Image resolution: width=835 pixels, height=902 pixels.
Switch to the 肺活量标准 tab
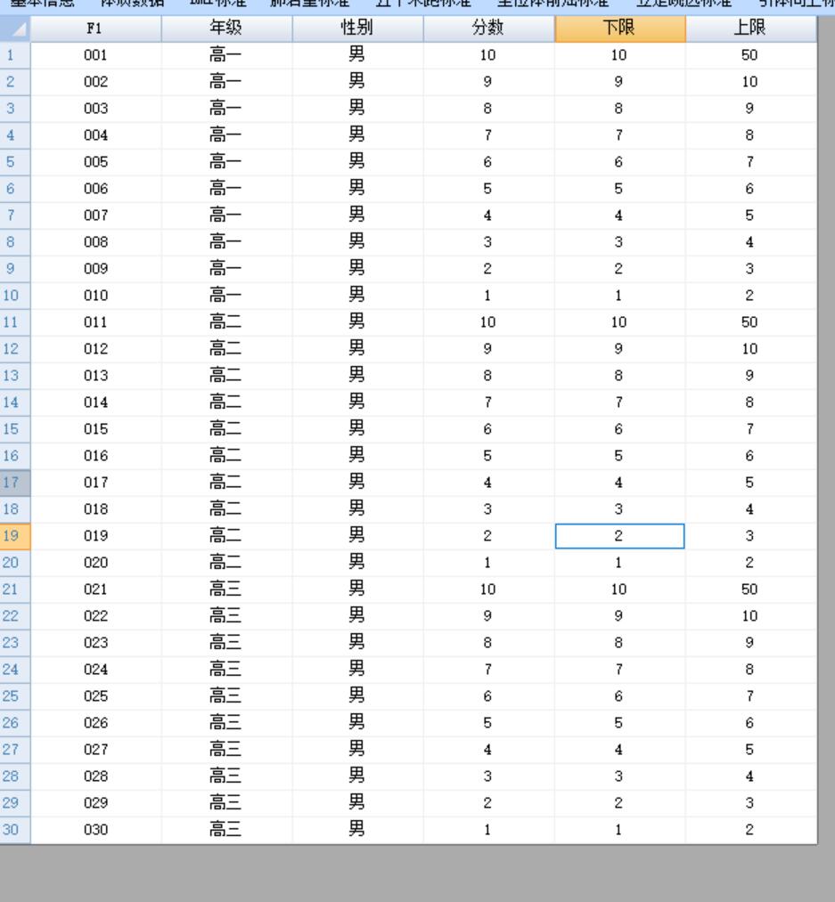[x=309, y=4]
